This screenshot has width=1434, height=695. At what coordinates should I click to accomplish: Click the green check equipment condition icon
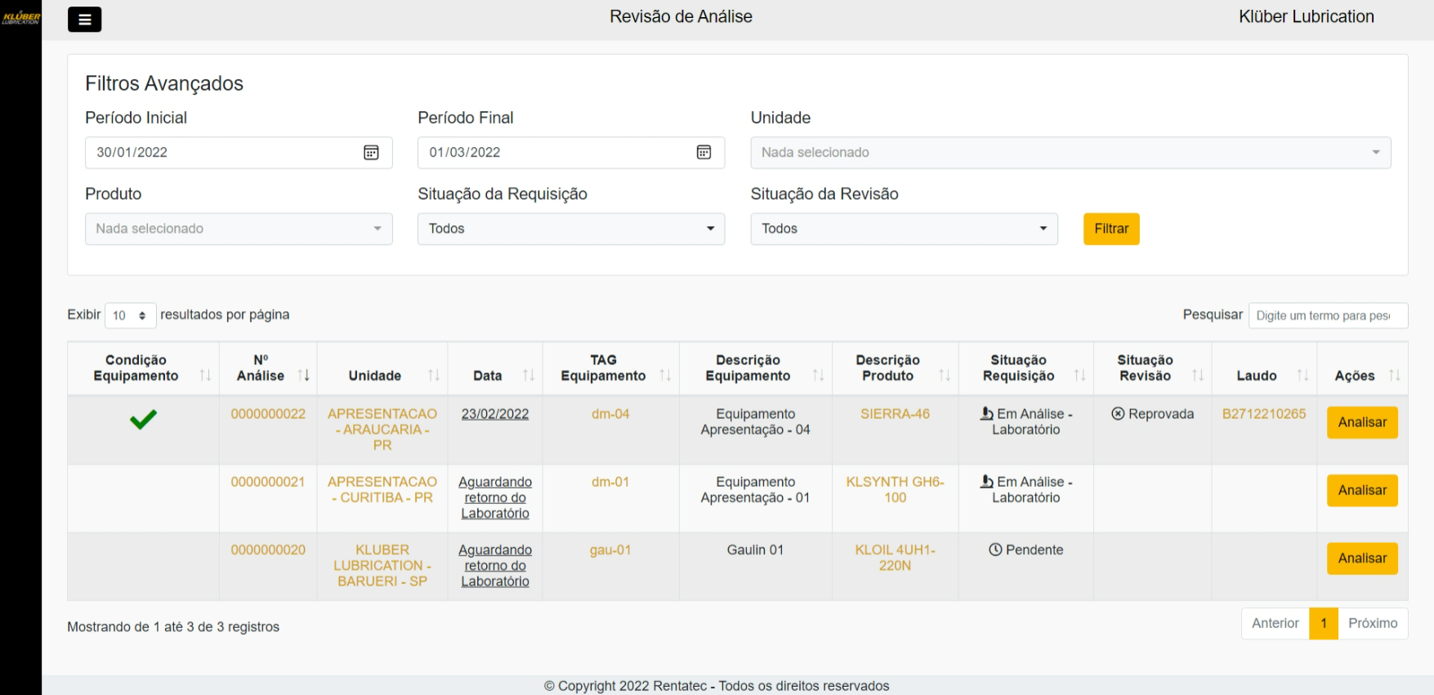click(x=143, y=420)
